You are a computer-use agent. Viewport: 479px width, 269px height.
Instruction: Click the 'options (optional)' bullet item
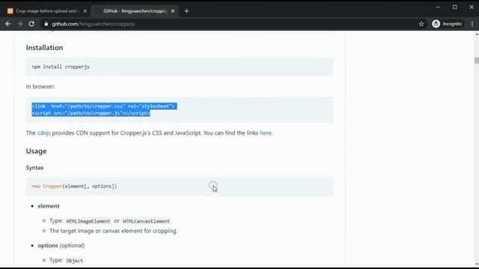(61, 246)
